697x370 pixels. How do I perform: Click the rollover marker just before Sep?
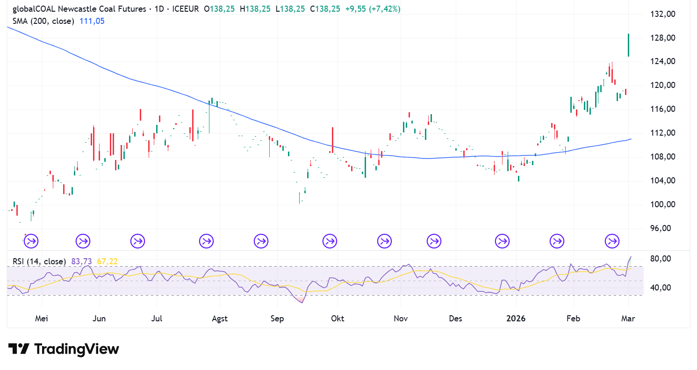[261, 241]
